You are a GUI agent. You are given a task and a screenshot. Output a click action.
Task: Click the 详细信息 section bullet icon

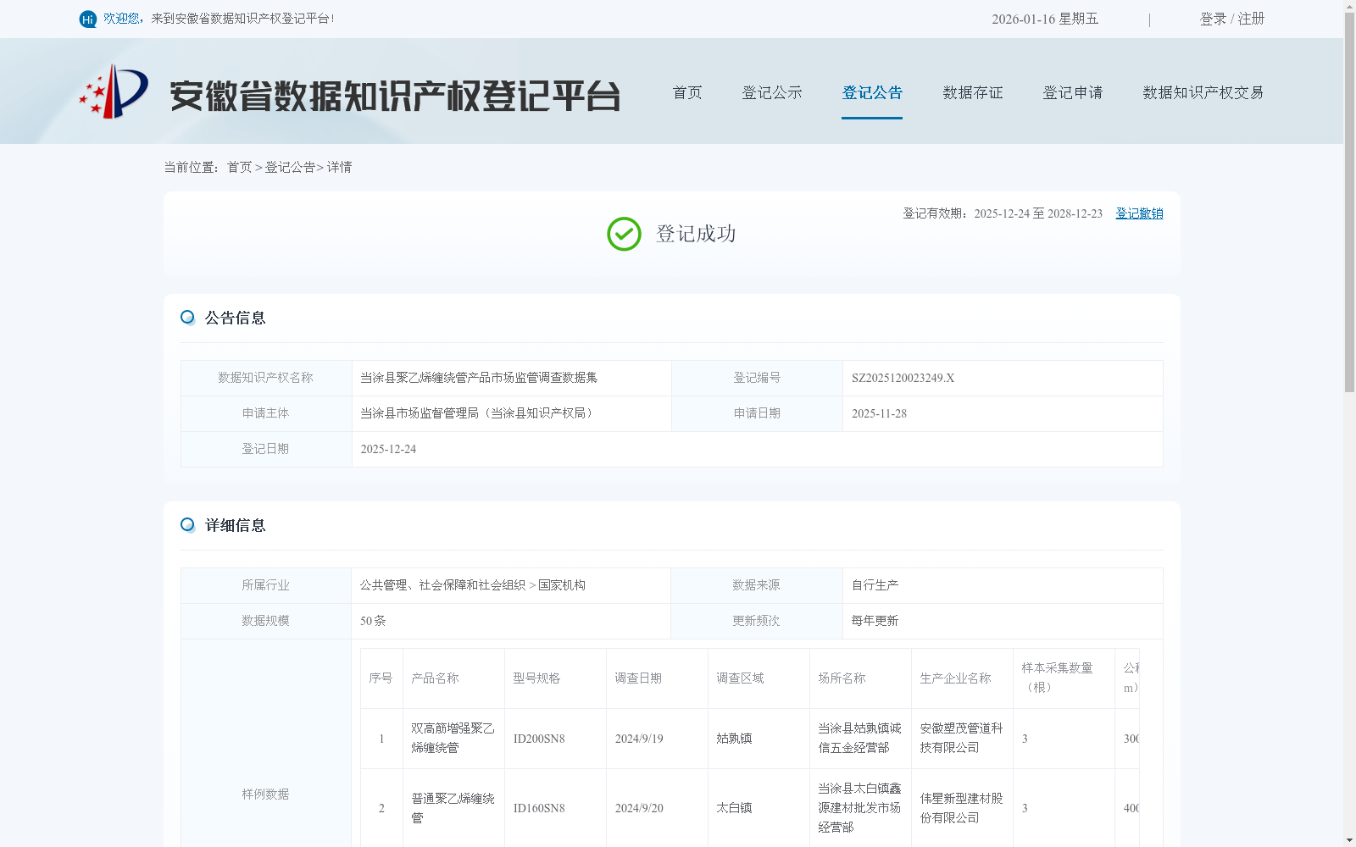pos(187,524)
